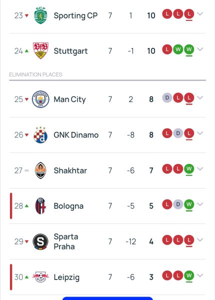
Task: Click the Sporting CP club crest
Action: 40,15
